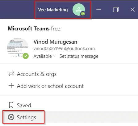Click the plus icon for adding account
The width and height of the screenshot is (138, 126).
(x=11, y=86)
